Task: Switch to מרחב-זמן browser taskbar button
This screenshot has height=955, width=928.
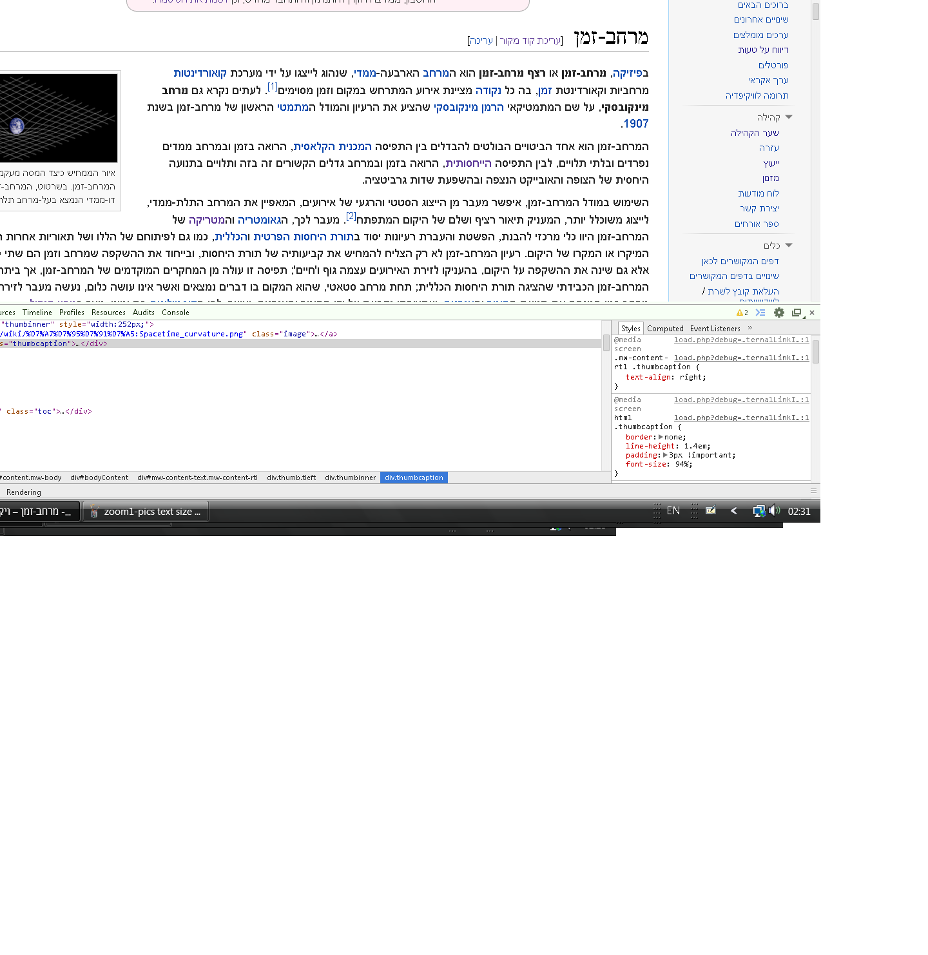Action: (x=40, y=512)
